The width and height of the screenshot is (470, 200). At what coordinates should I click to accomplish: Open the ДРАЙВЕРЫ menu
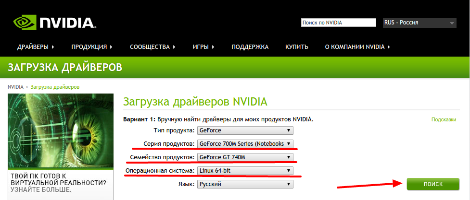[36, 47]
